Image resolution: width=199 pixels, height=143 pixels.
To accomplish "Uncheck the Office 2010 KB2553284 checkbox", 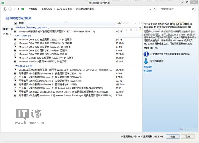I will point(15,40).
